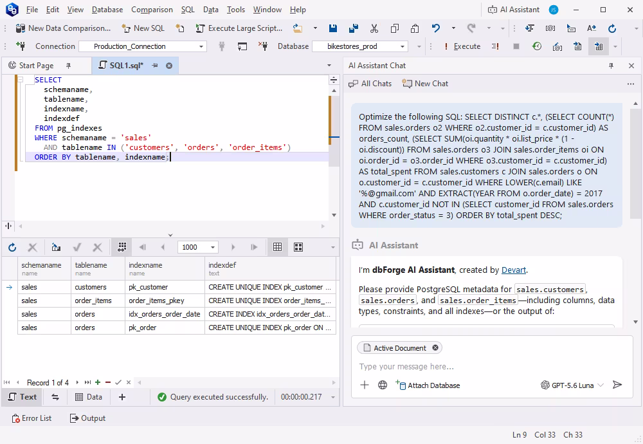
Task: Close the SQL1.sql tab
Action: tap(169, 66)
